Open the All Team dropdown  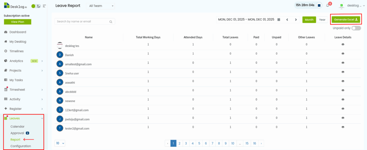tap(101, 6)
